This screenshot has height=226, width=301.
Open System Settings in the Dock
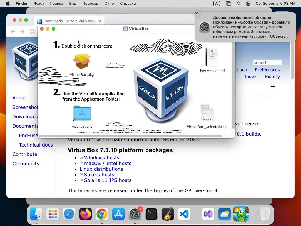135,214
